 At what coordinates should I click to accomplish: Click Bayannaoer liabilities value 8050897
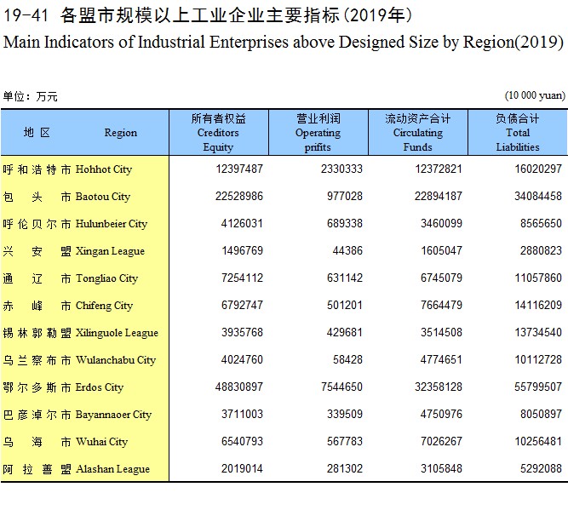[542, 414]
